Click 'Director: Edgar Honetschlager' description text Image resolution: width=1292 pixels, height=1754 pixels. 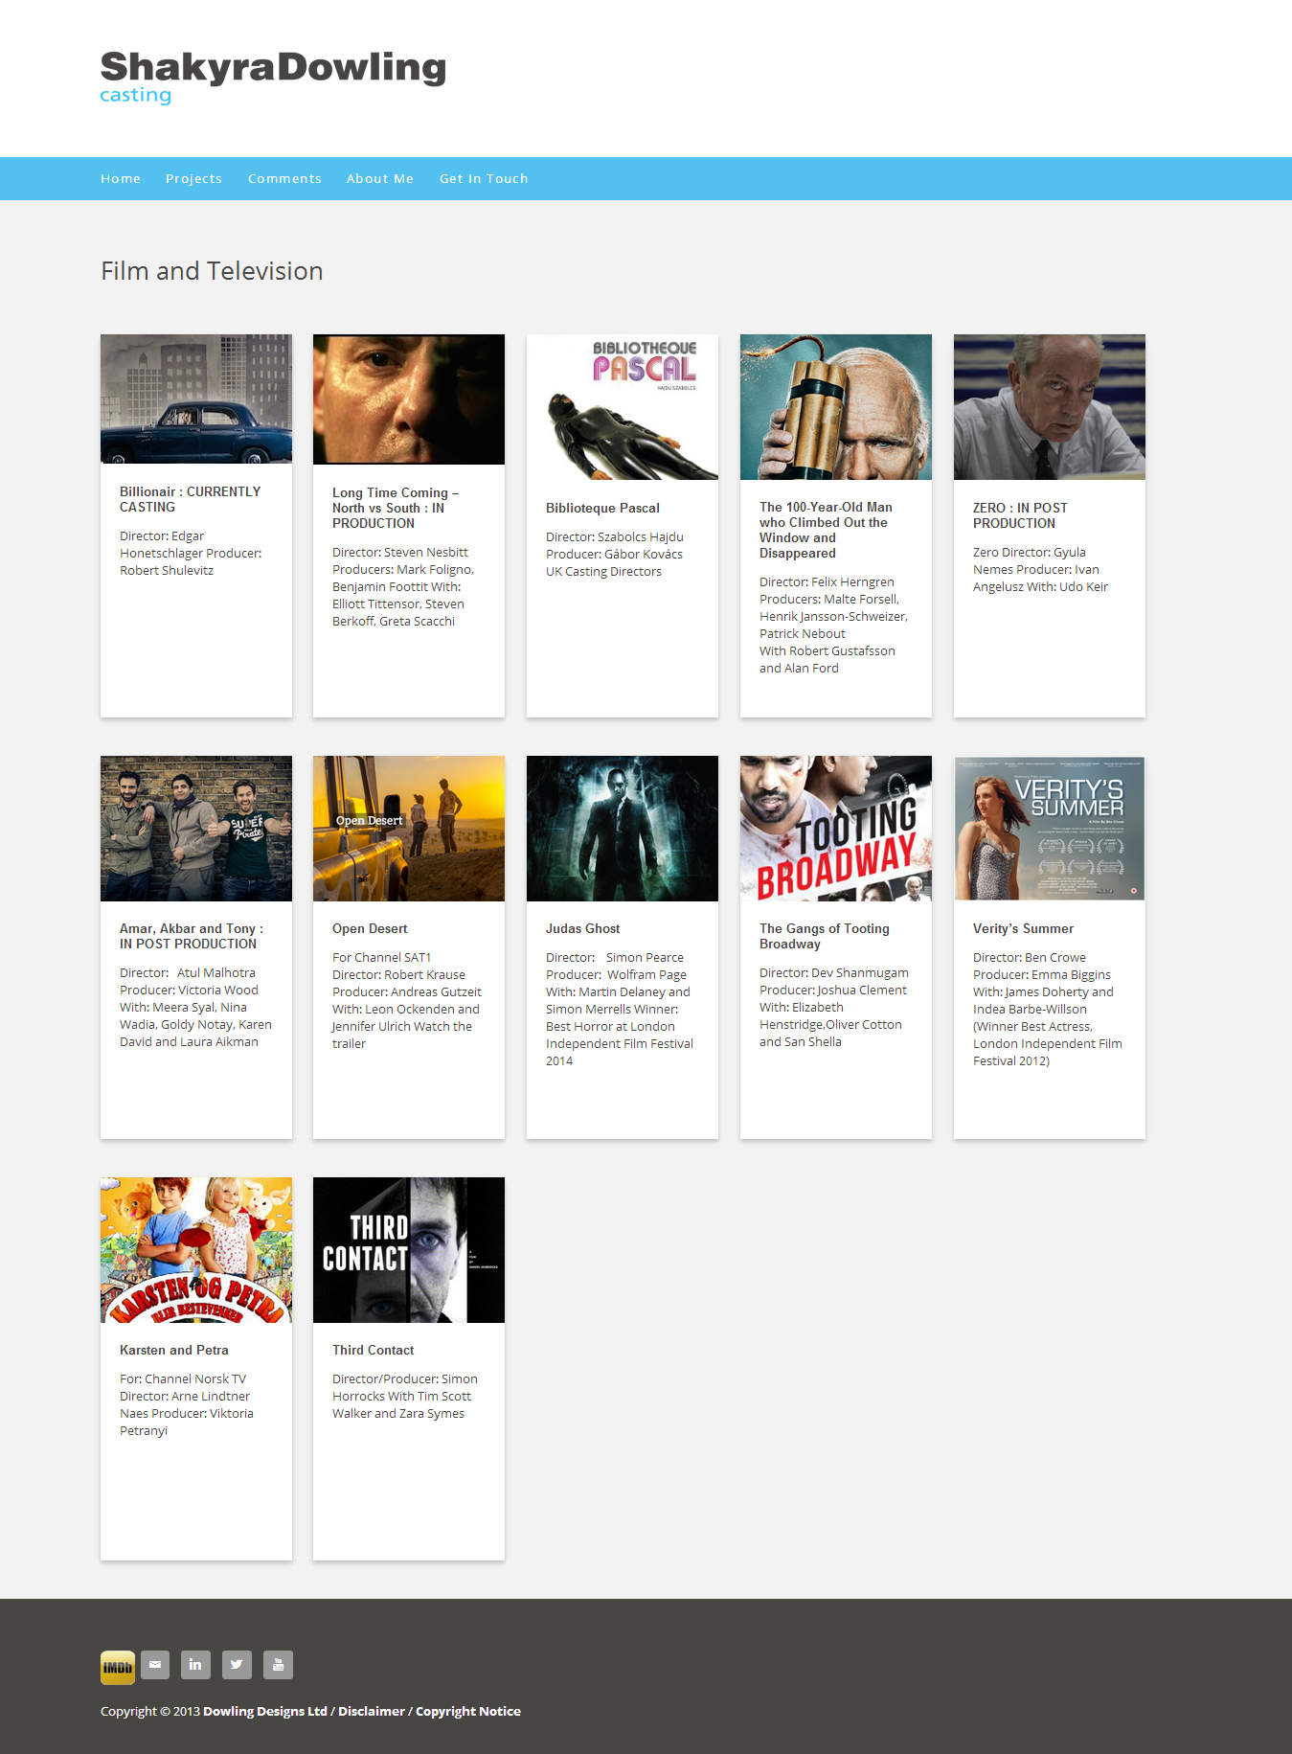pyautogui.click(x=191, y=553)
